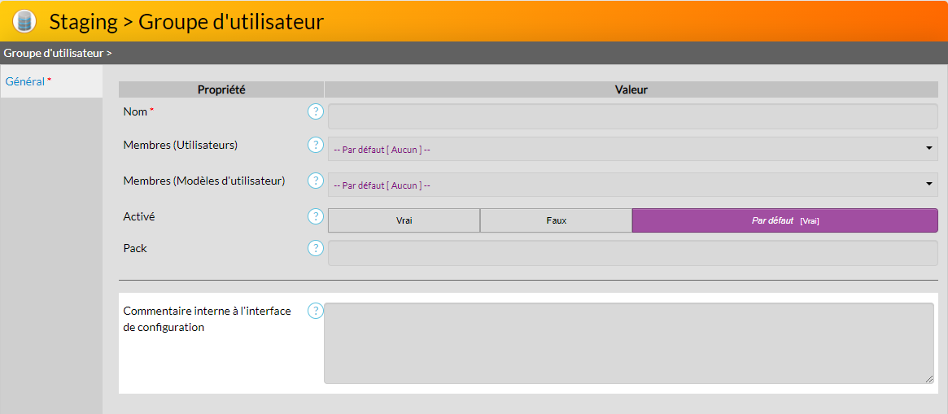Show help for Membres (Modèles d'utilisateur)
Viewport: 948px width, 414px height.
point(316,181)
